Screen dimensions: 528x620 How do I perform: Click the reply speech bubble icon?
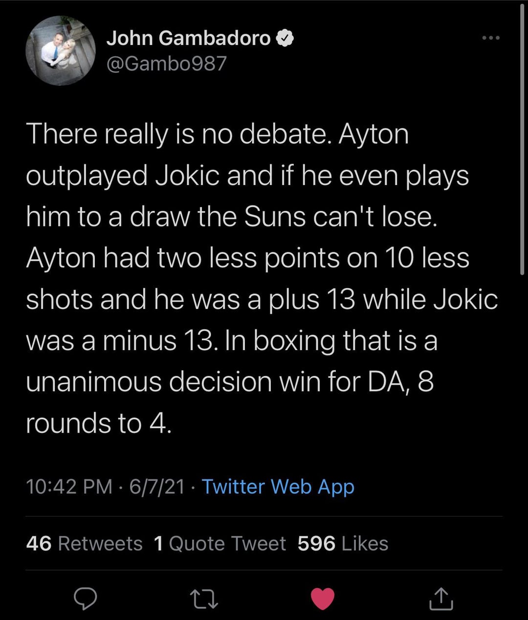[85, 599]
